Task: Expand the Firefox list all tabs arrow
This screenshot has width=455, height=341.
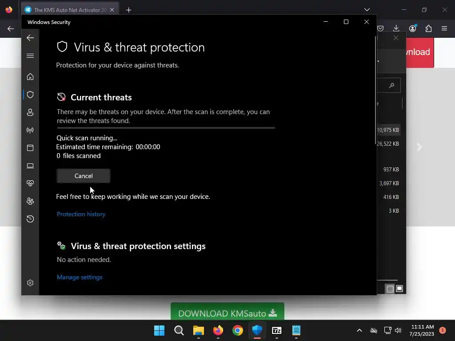Action: tap(367, 10)
